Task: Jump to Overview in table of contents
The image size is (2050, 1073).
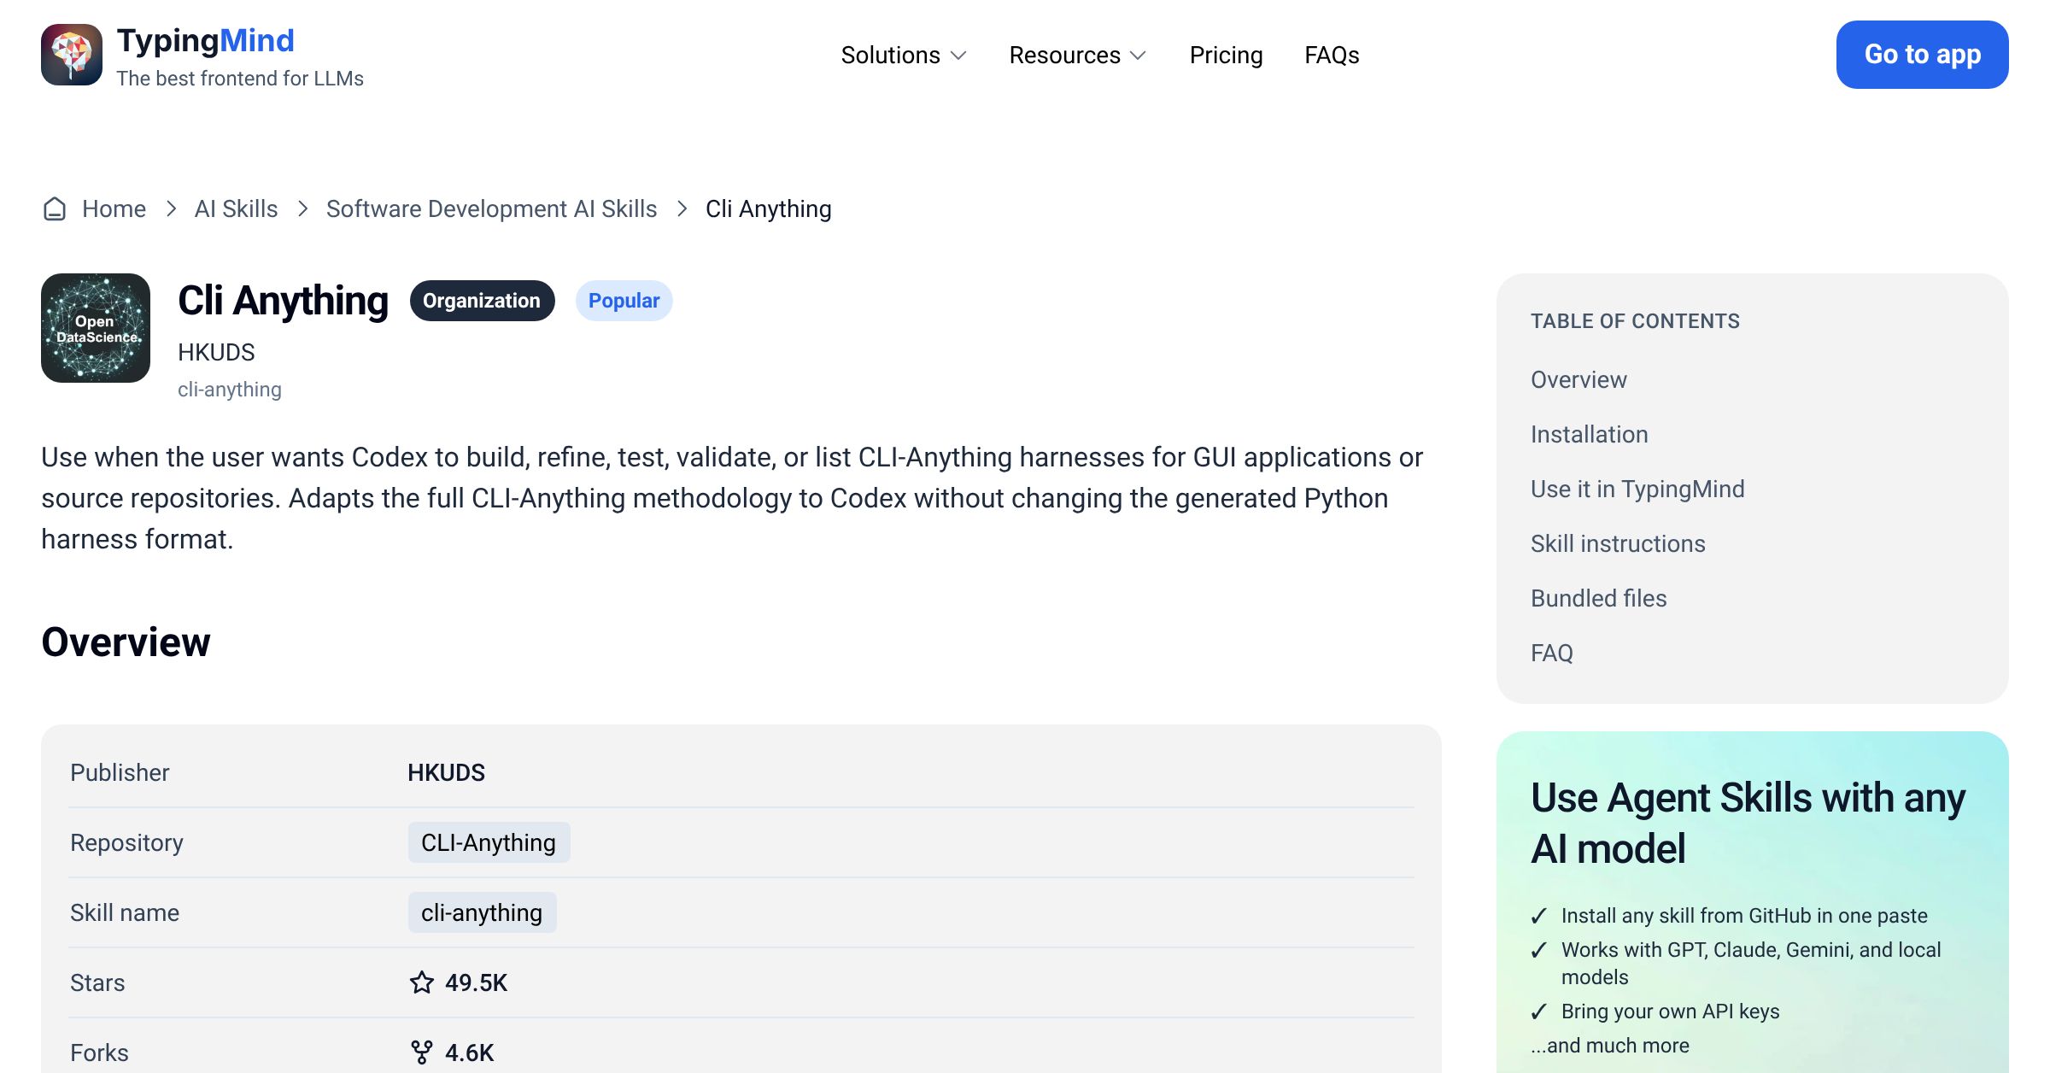Action: 1578,379
